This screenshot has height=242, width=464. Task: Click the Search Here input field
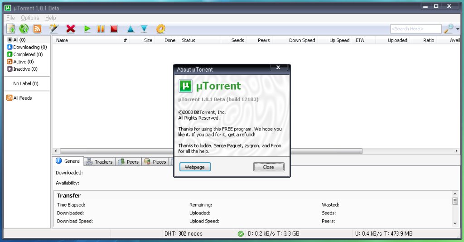416,29
